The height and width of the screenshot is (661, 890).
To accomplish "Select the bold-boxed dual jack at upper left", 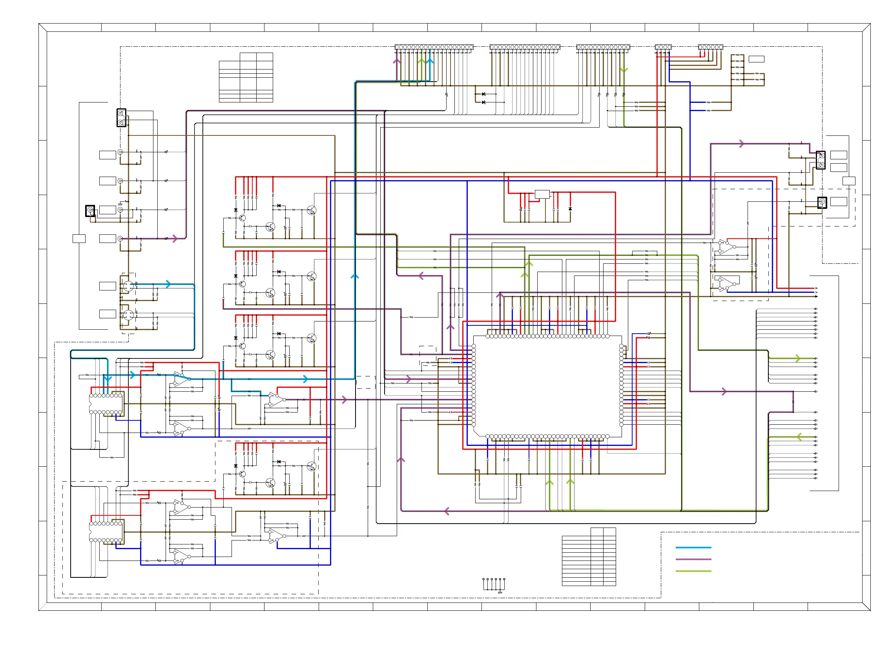I will (121, 118).
